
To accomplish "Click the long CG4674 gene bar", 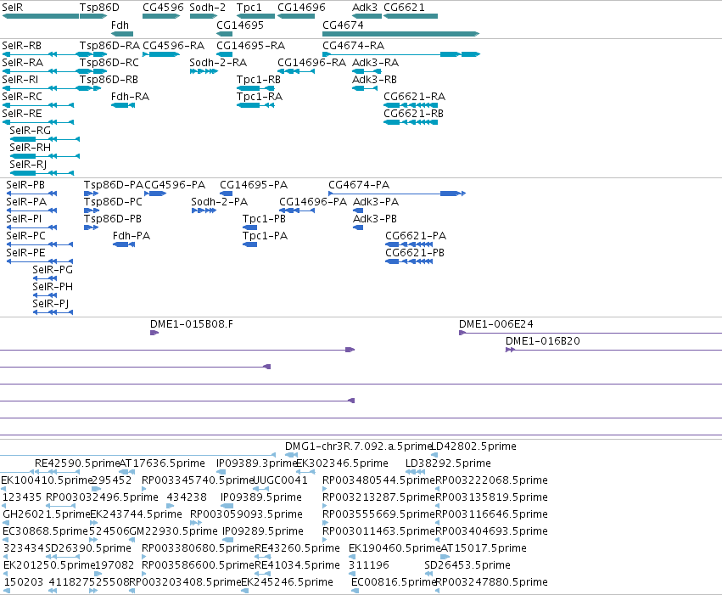I will point(400,34).
